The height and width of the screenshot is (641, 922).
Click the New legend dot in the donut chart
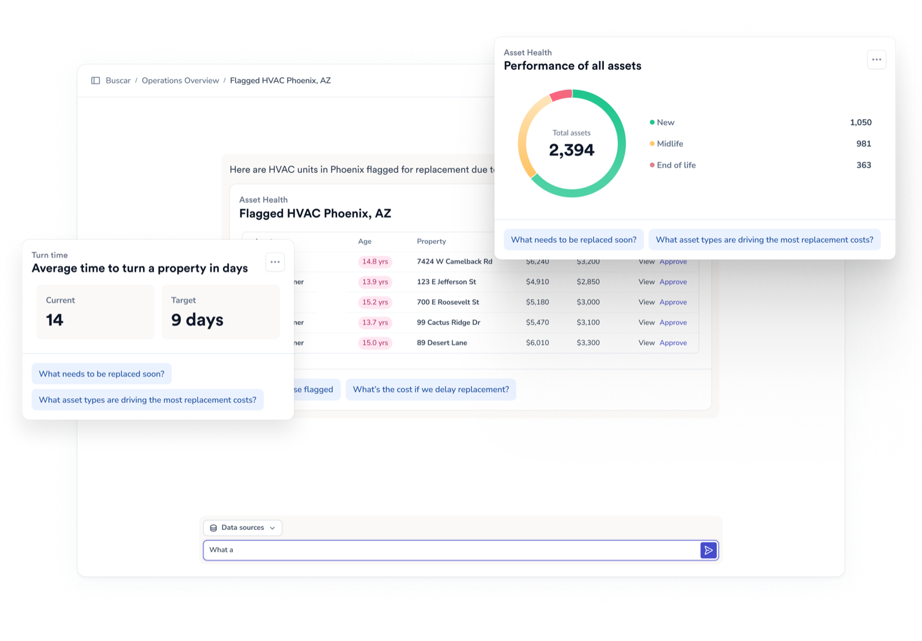653,122
